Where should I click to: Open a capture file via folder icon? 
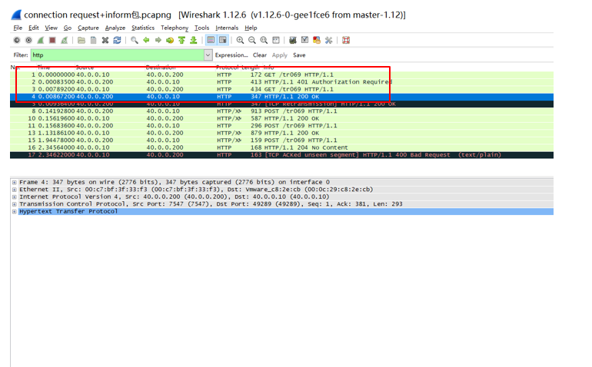tap(81, 40)
